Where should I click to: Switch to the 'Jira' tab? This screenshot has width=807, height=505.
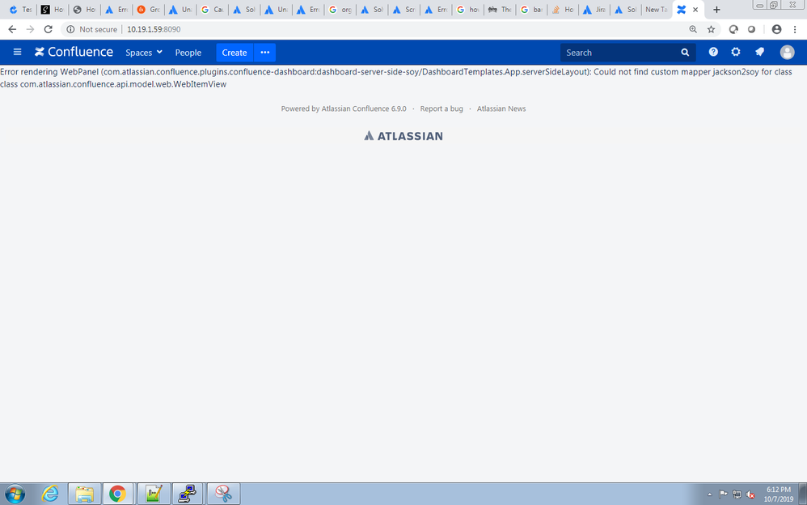point(595,9)
